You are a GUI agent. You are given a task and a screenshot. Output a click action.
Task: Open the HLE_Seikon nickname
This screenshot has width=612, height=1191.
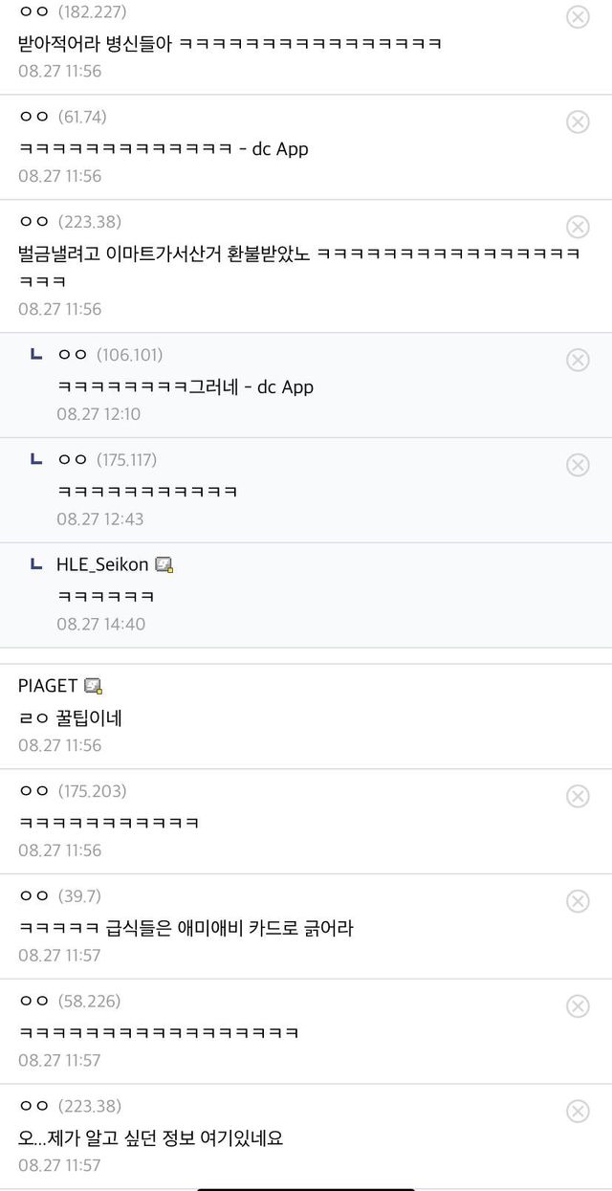pyautogui.click(x=102, y=565)
